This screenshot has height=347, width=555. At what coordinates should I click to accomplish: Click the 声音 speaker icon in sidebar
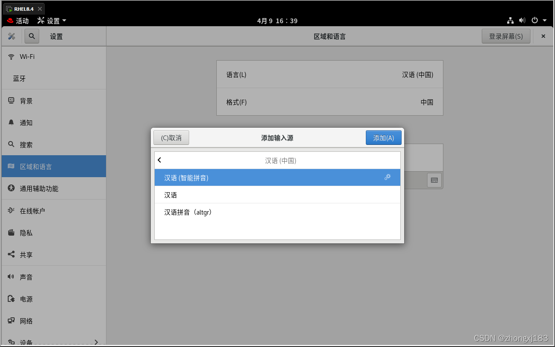(11, 277)
